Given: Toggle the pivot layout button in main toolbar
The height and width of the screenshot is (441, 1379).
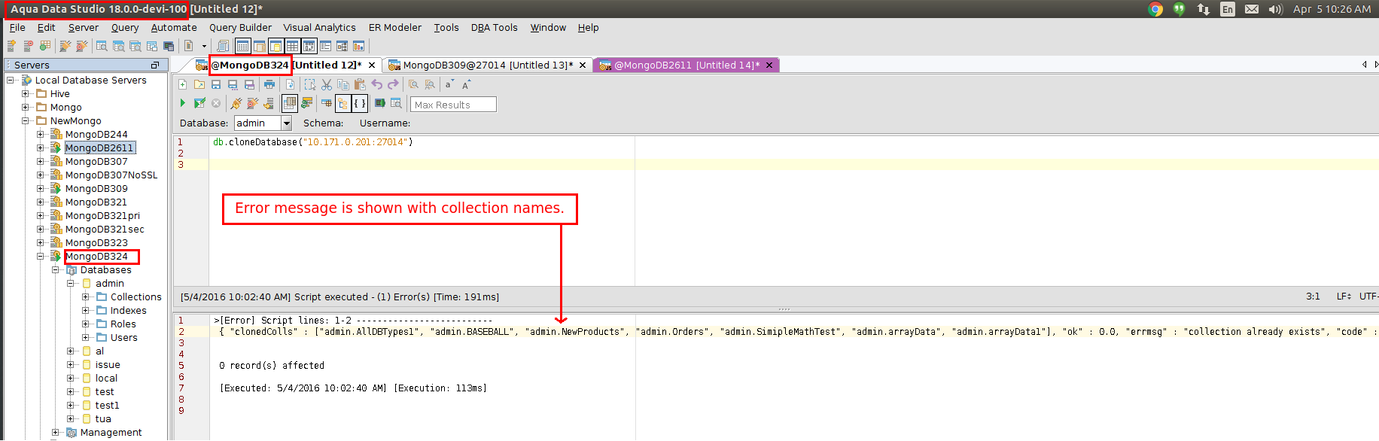Looking at the screenshot, I should pyautogui.click(x=309, y=46).
